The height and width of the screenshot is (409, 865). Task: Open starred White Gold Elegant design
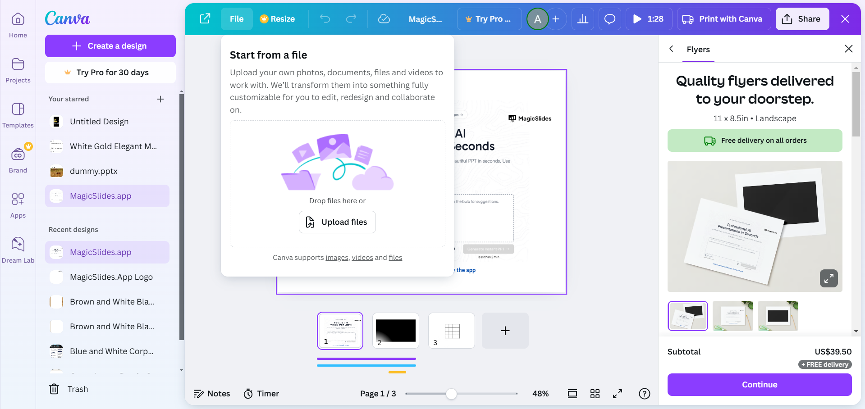[107, 146]
